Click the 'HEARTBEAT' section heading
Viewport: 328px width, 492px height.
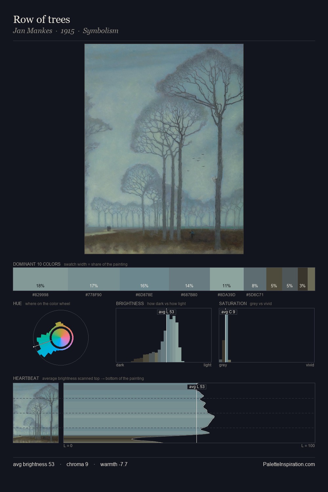pyautogui.click(x=26, y=378)
